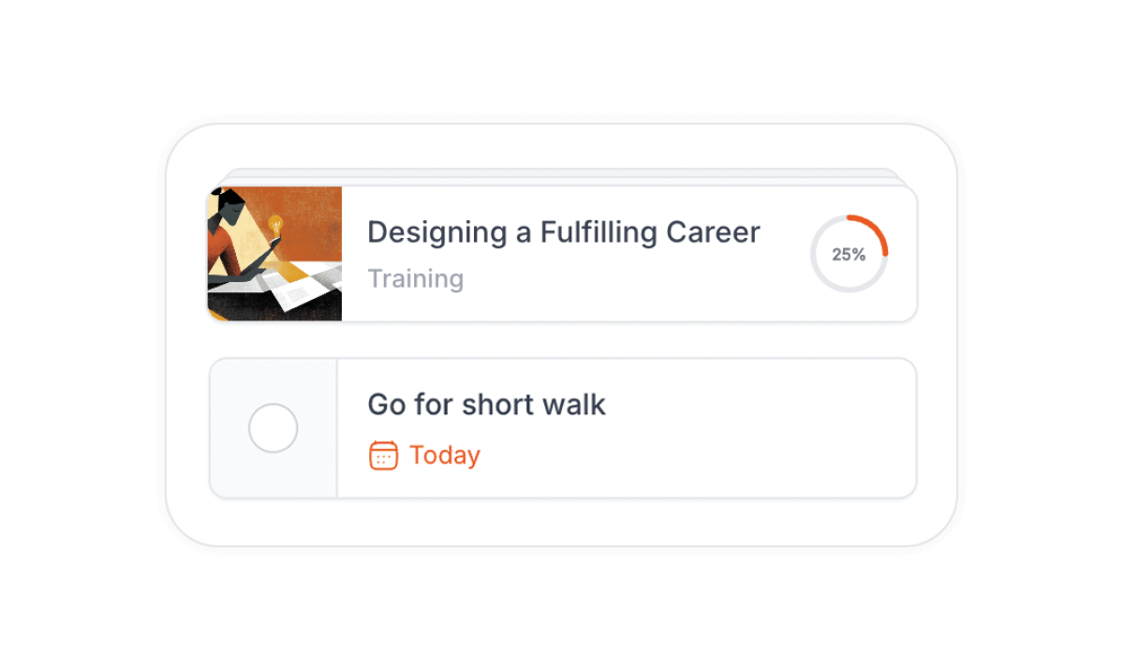Click the white widget background below the task card
The height and width of the screenshot is (669, 1124).
coord(562,523)
